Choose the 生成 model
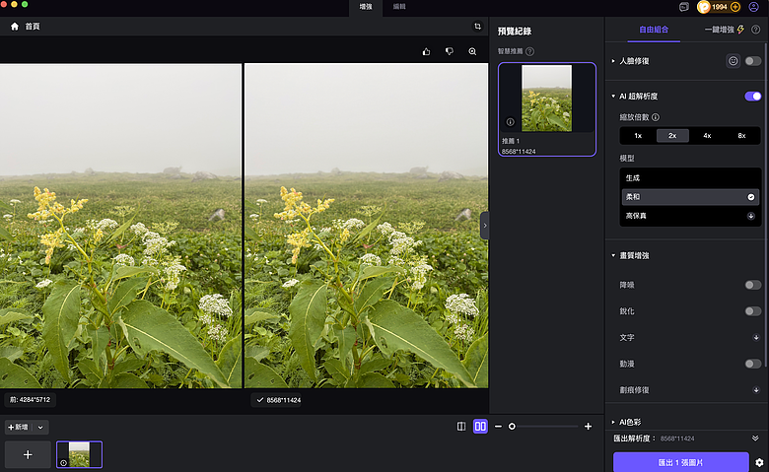Image resolution: width=769 pixels, height=472 pixels. click(x=689, y=178)
